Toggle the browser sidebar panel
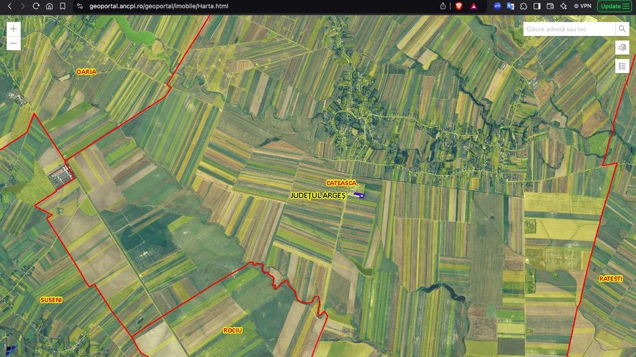The image size is (636, 357). (x=537, y=6)
